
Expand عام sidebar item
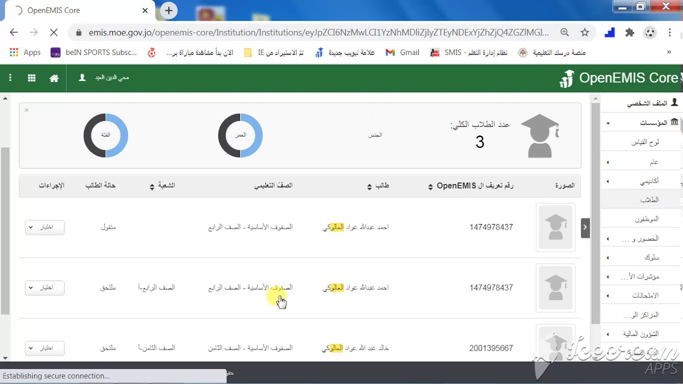641,162
